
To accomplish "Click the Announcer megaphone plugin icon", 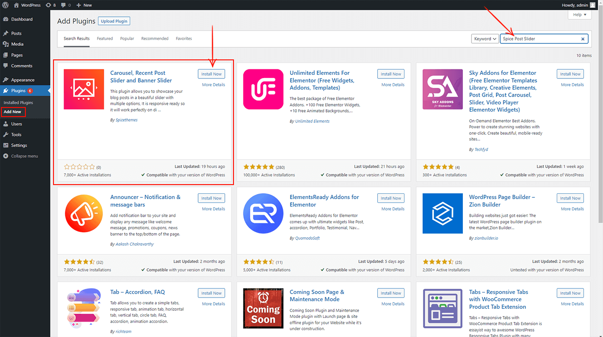I will [x=84, y=213].
